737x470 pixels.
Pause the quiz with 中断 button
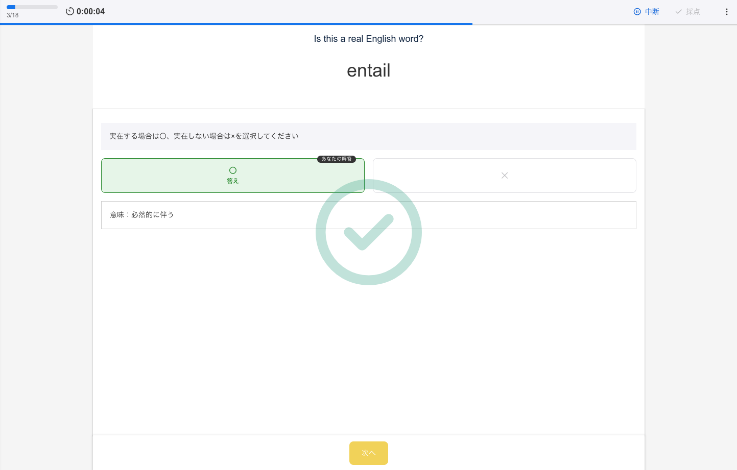point(647,11)
